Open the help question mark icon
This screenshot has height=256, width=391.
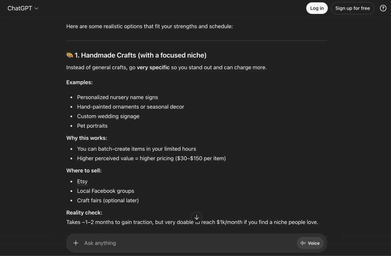(383, 8)
